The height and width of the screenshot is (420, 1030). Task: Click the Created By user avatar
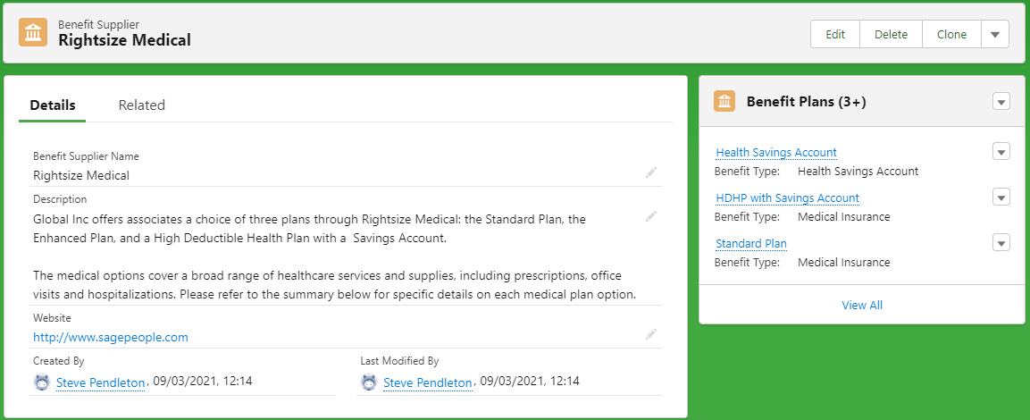[x=42, y=382]
